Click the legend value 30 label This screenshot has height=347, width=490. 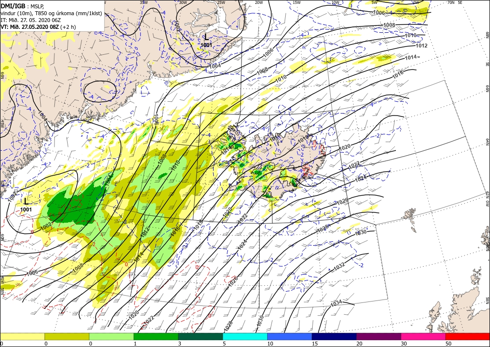[x=404, y=344]
